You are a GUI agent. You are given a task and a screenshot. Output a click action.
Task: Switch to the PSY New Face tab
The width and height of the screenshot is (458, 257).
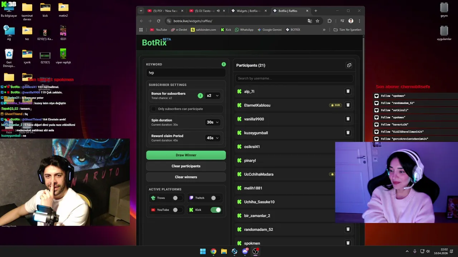click(165, 11)
